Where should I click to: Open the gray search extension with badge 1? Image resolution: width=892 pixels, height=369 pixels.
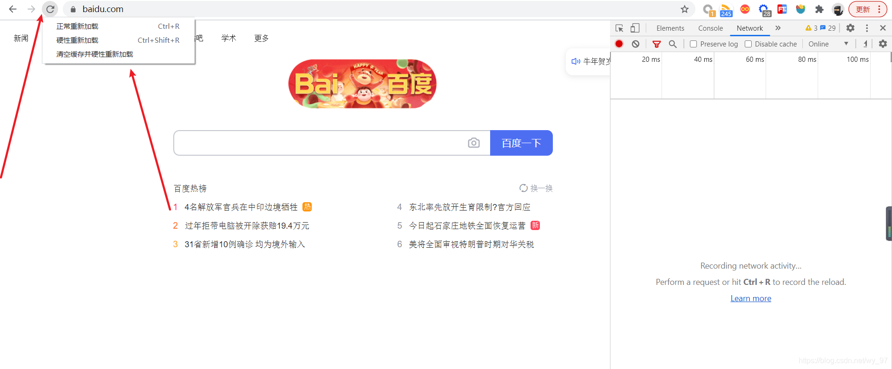(x=708, y=10)
